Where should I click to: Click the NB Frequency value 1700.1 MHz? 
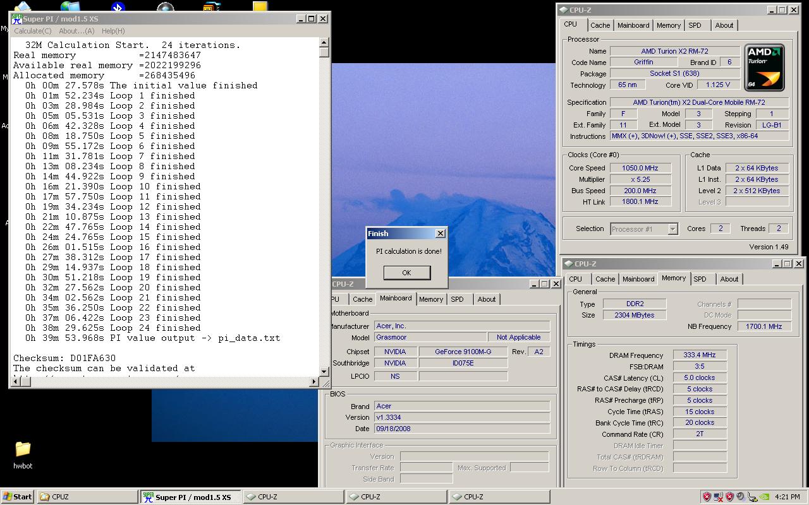coord(764,326)
